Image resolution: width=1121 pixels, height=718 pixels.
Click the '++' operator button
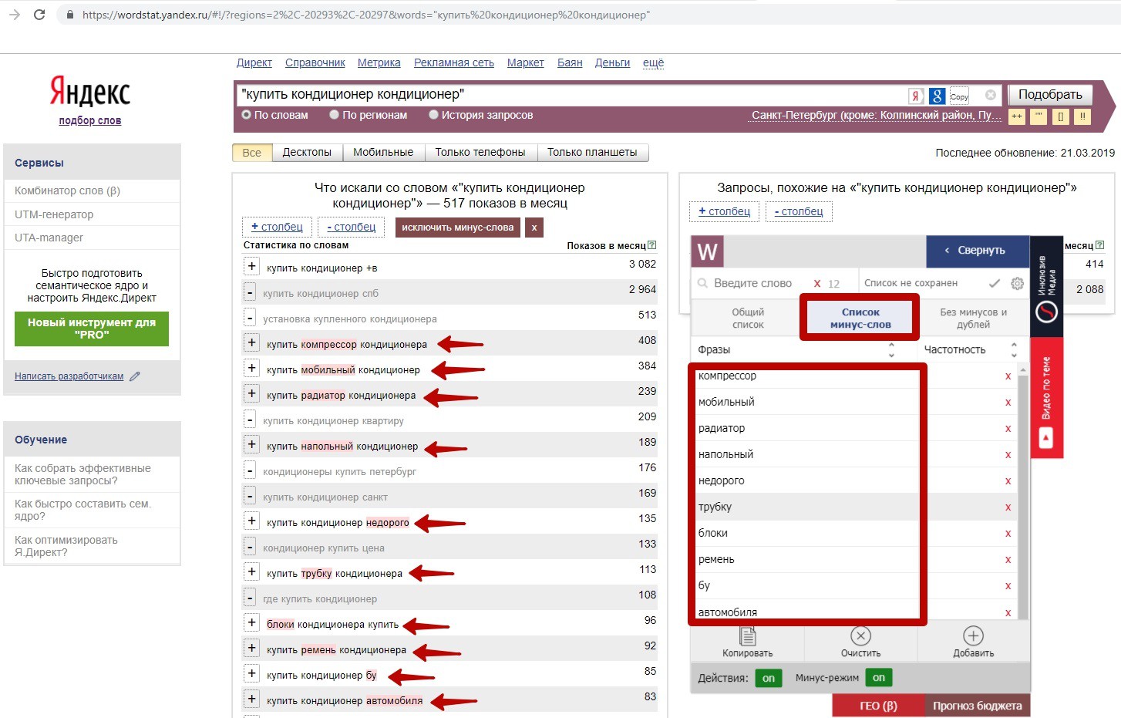tap(1017, 116)
